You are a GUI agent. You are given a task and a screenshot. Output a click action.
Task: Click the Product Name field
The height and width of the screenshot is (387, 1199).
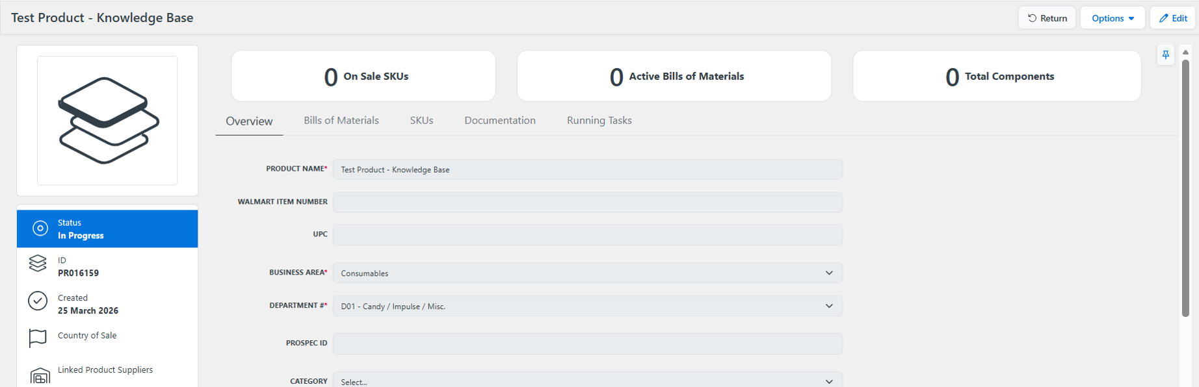coord(588,169)
